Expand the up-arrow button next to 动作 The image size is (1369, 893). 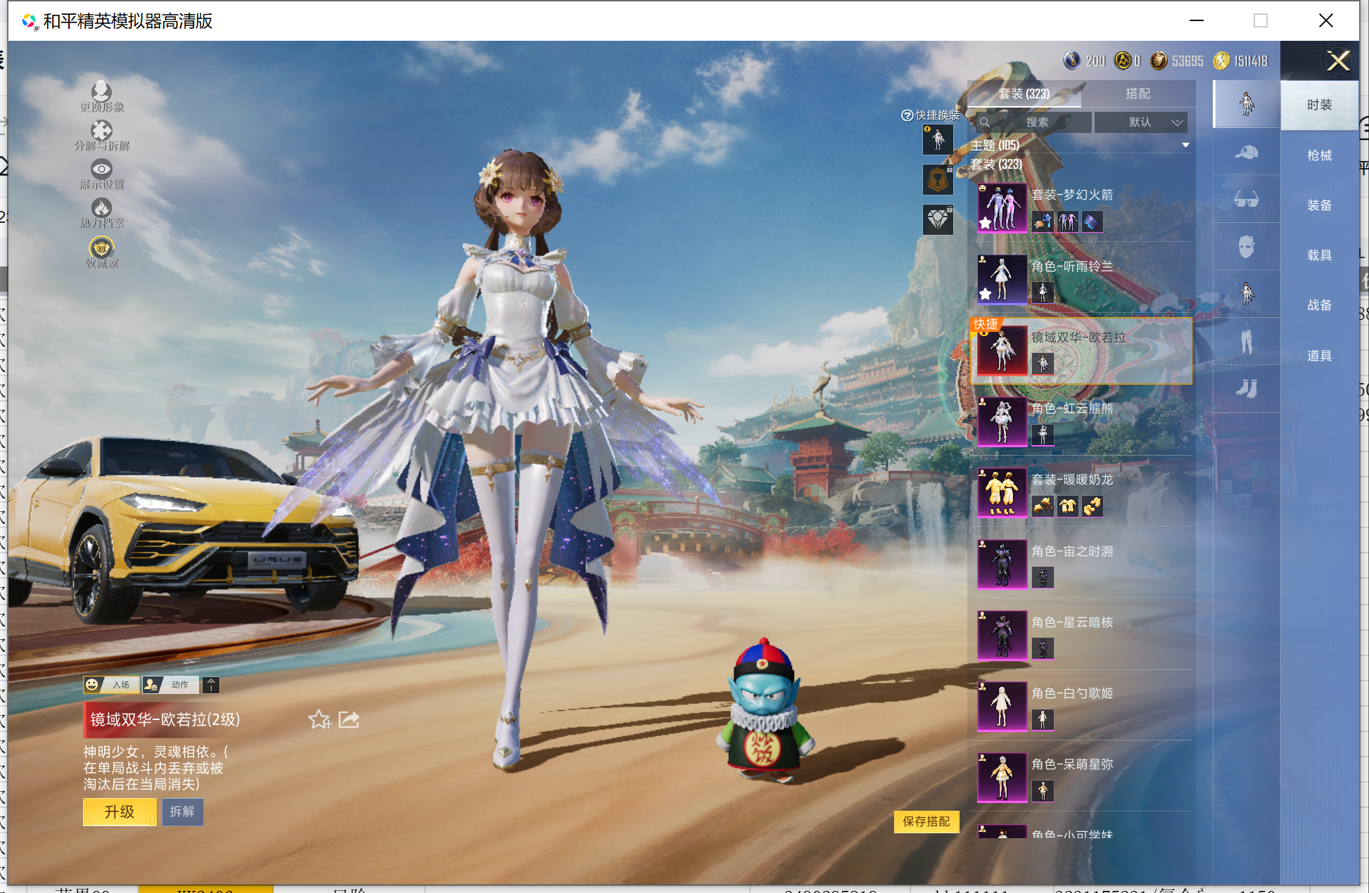tap(211, 685)
